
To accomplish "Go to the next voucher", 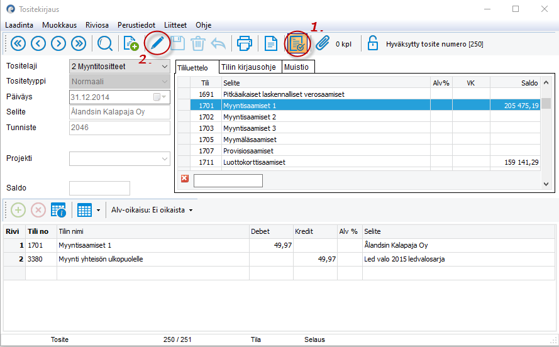I will point(58,44).
